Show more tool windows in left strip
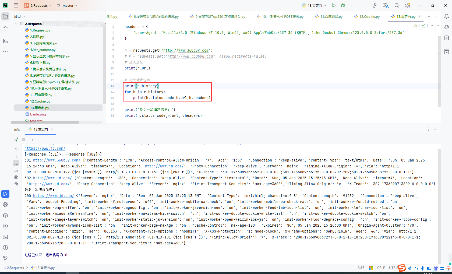The width and height of the screenshot is (452, 274). [x=5, y=52]
